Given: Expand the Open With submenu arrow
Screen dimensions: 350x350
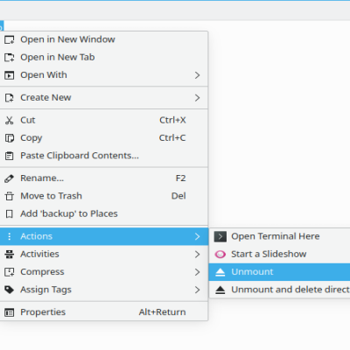Looking at the screenshot, I should click(x=198, y=75).
